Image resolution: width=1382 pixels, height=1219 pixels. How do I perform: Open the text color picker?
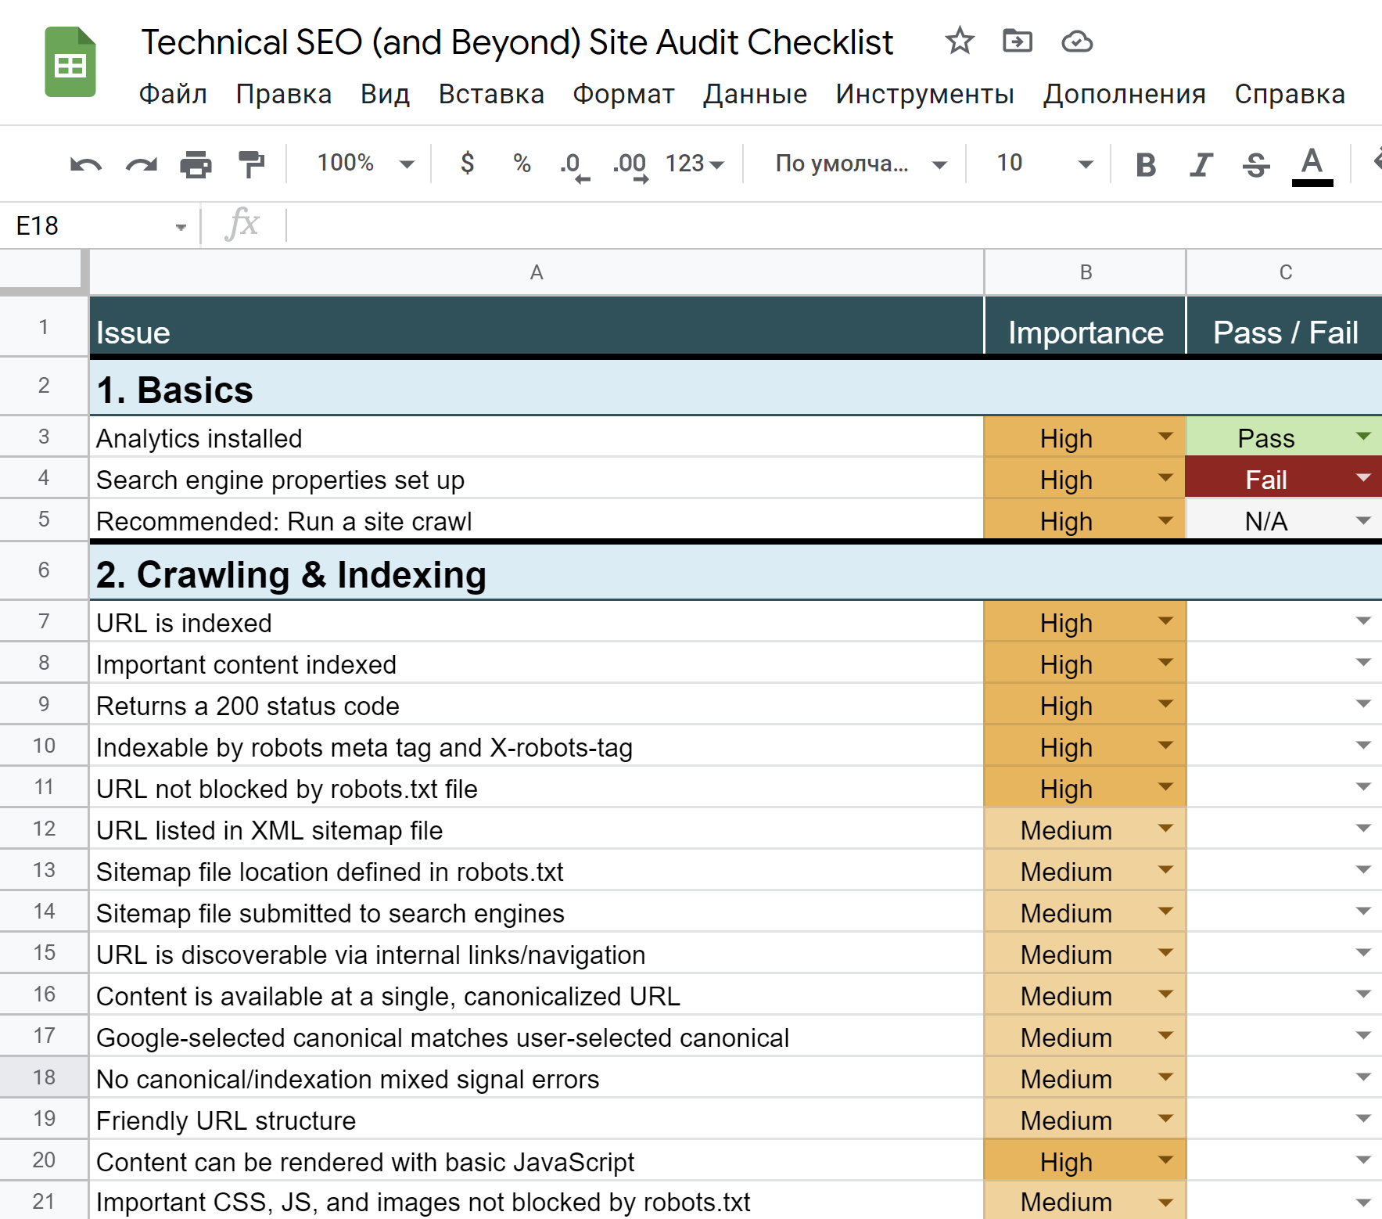(x=1312, y=164)
